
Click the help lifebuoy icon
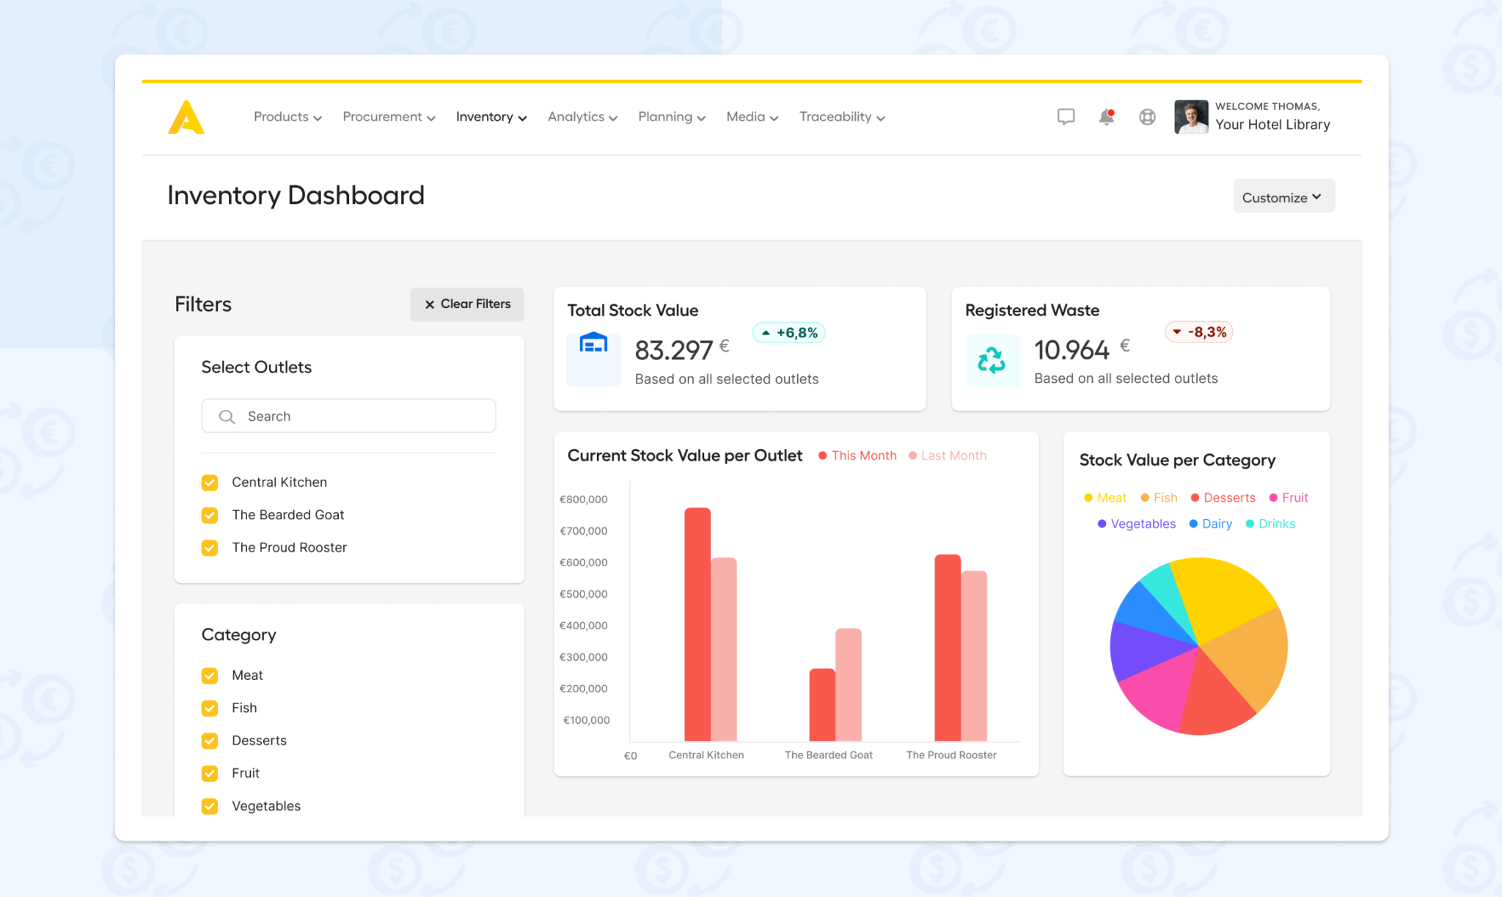(1147, 117)
